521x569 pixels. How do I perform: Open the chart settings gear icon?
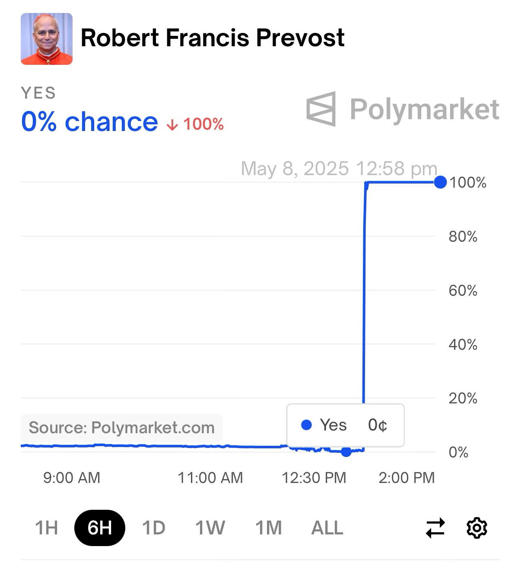point(477,528)
